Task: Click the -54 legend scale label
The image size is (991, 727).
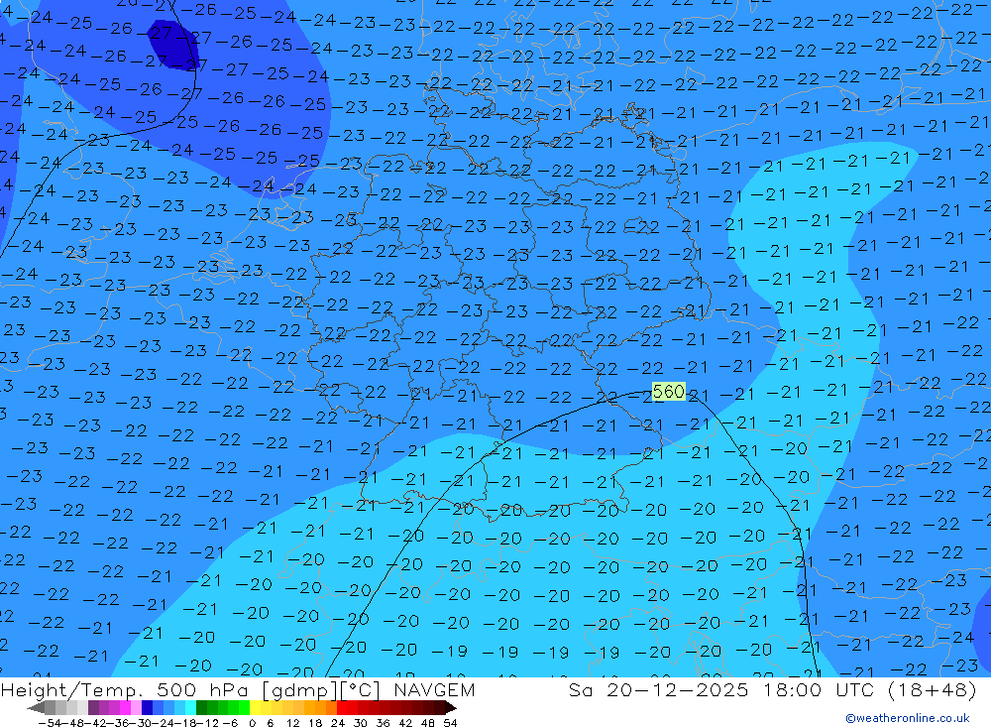Action: pos(50,723)
